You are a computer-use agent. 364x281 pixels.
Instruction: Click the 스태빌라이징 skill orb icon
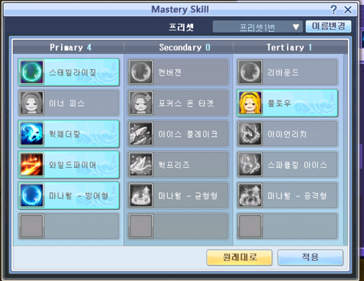[31, 72]
